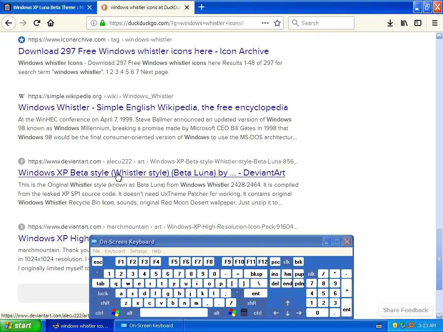Open the Windows start button
The height and width of the screenshot is (332, 443).
21,326
